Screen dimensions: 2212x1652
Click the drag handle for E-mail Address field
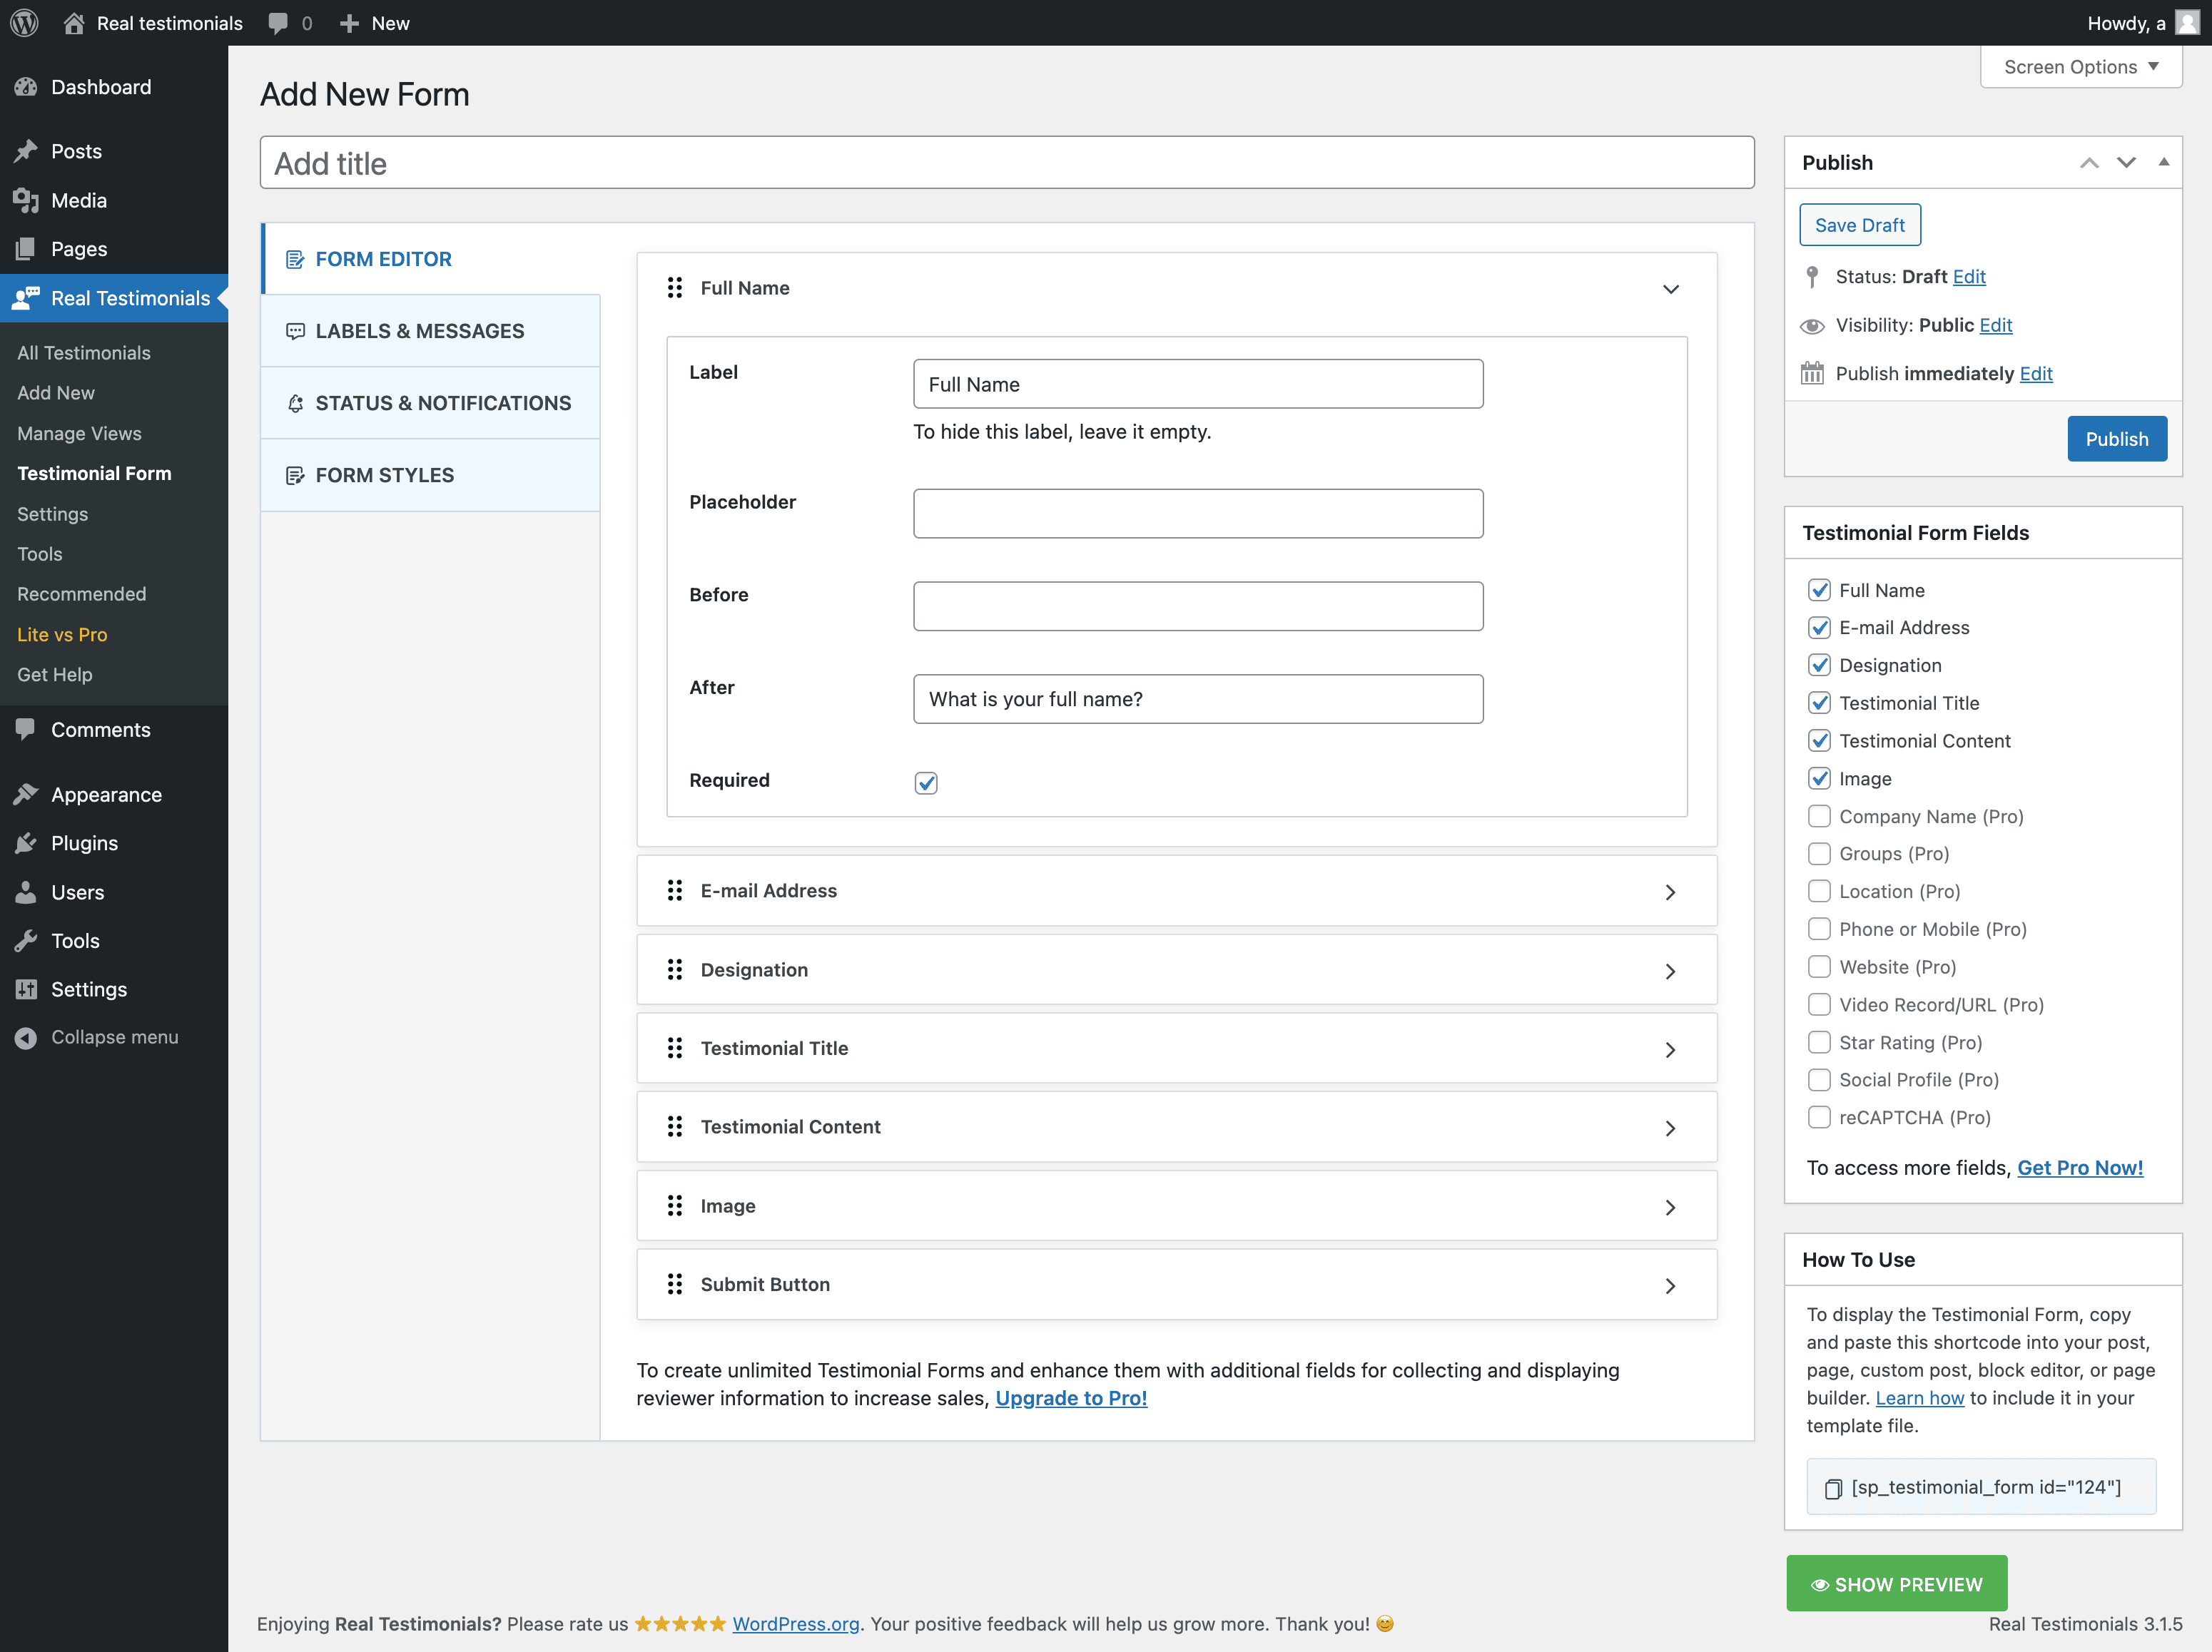click(675, 890)
